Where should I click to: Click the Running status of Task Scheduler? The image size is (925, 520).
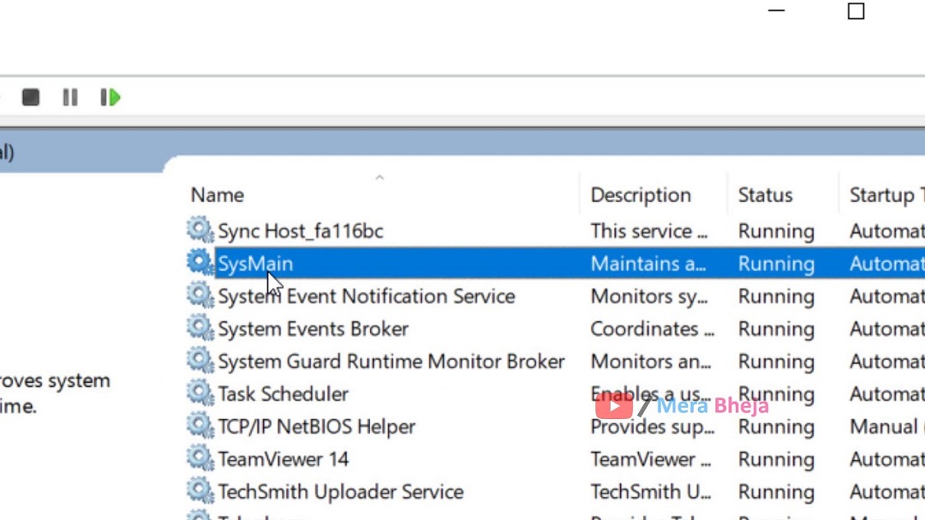coord(776,394)
